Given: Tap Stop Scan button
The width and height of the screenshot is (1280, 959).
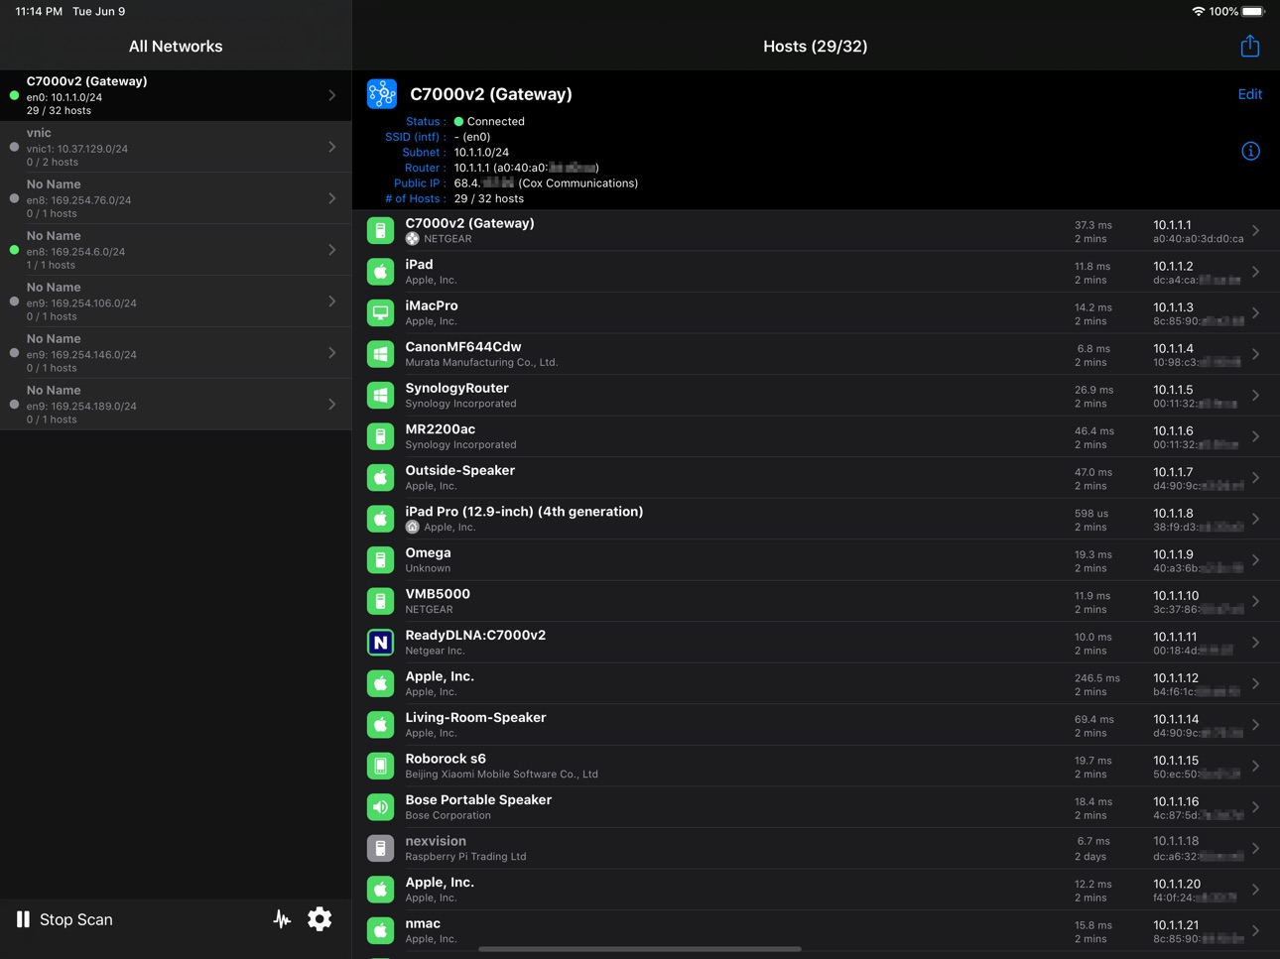Looking at the screenshot, I should [x=64, y=919].
